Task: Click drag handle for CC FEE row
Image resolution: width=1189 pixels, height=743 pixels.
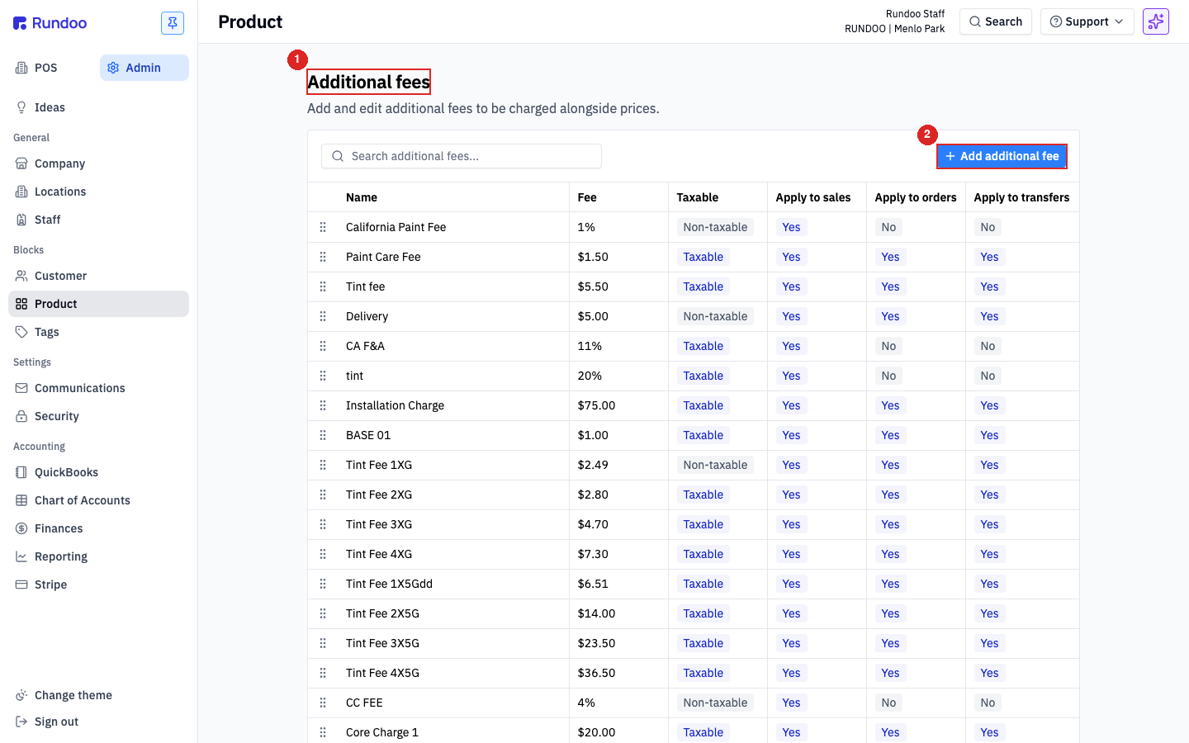Action: point(323,703)
